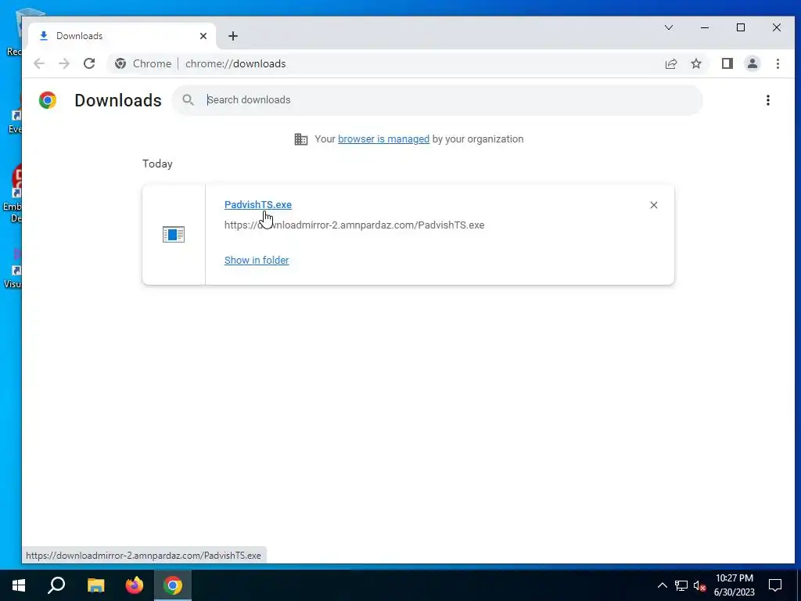The width and height of the screenshot is (801, 601).
Task: Open the notification center icon
Action: [x=775, y=585]
